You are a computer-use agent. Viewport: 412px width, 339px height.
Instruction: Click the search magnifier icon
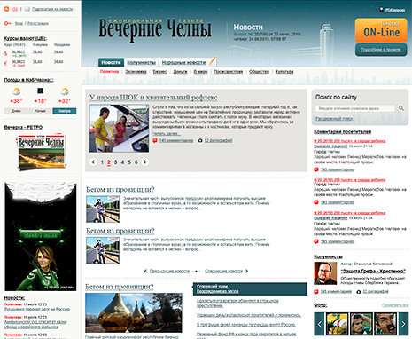click(x=401, y=108)
